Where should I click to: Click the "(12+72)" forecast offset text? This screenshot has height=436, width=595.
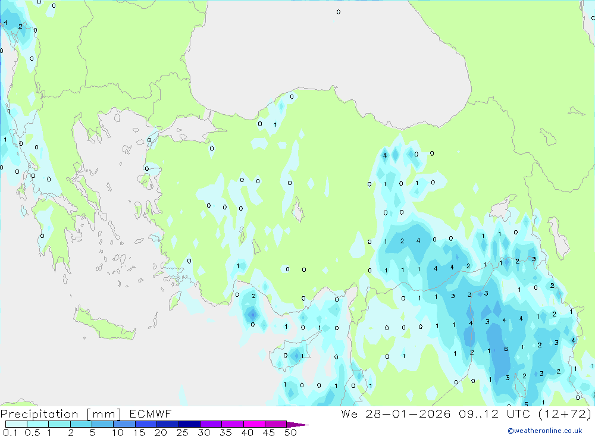click(x=565, y=413)
